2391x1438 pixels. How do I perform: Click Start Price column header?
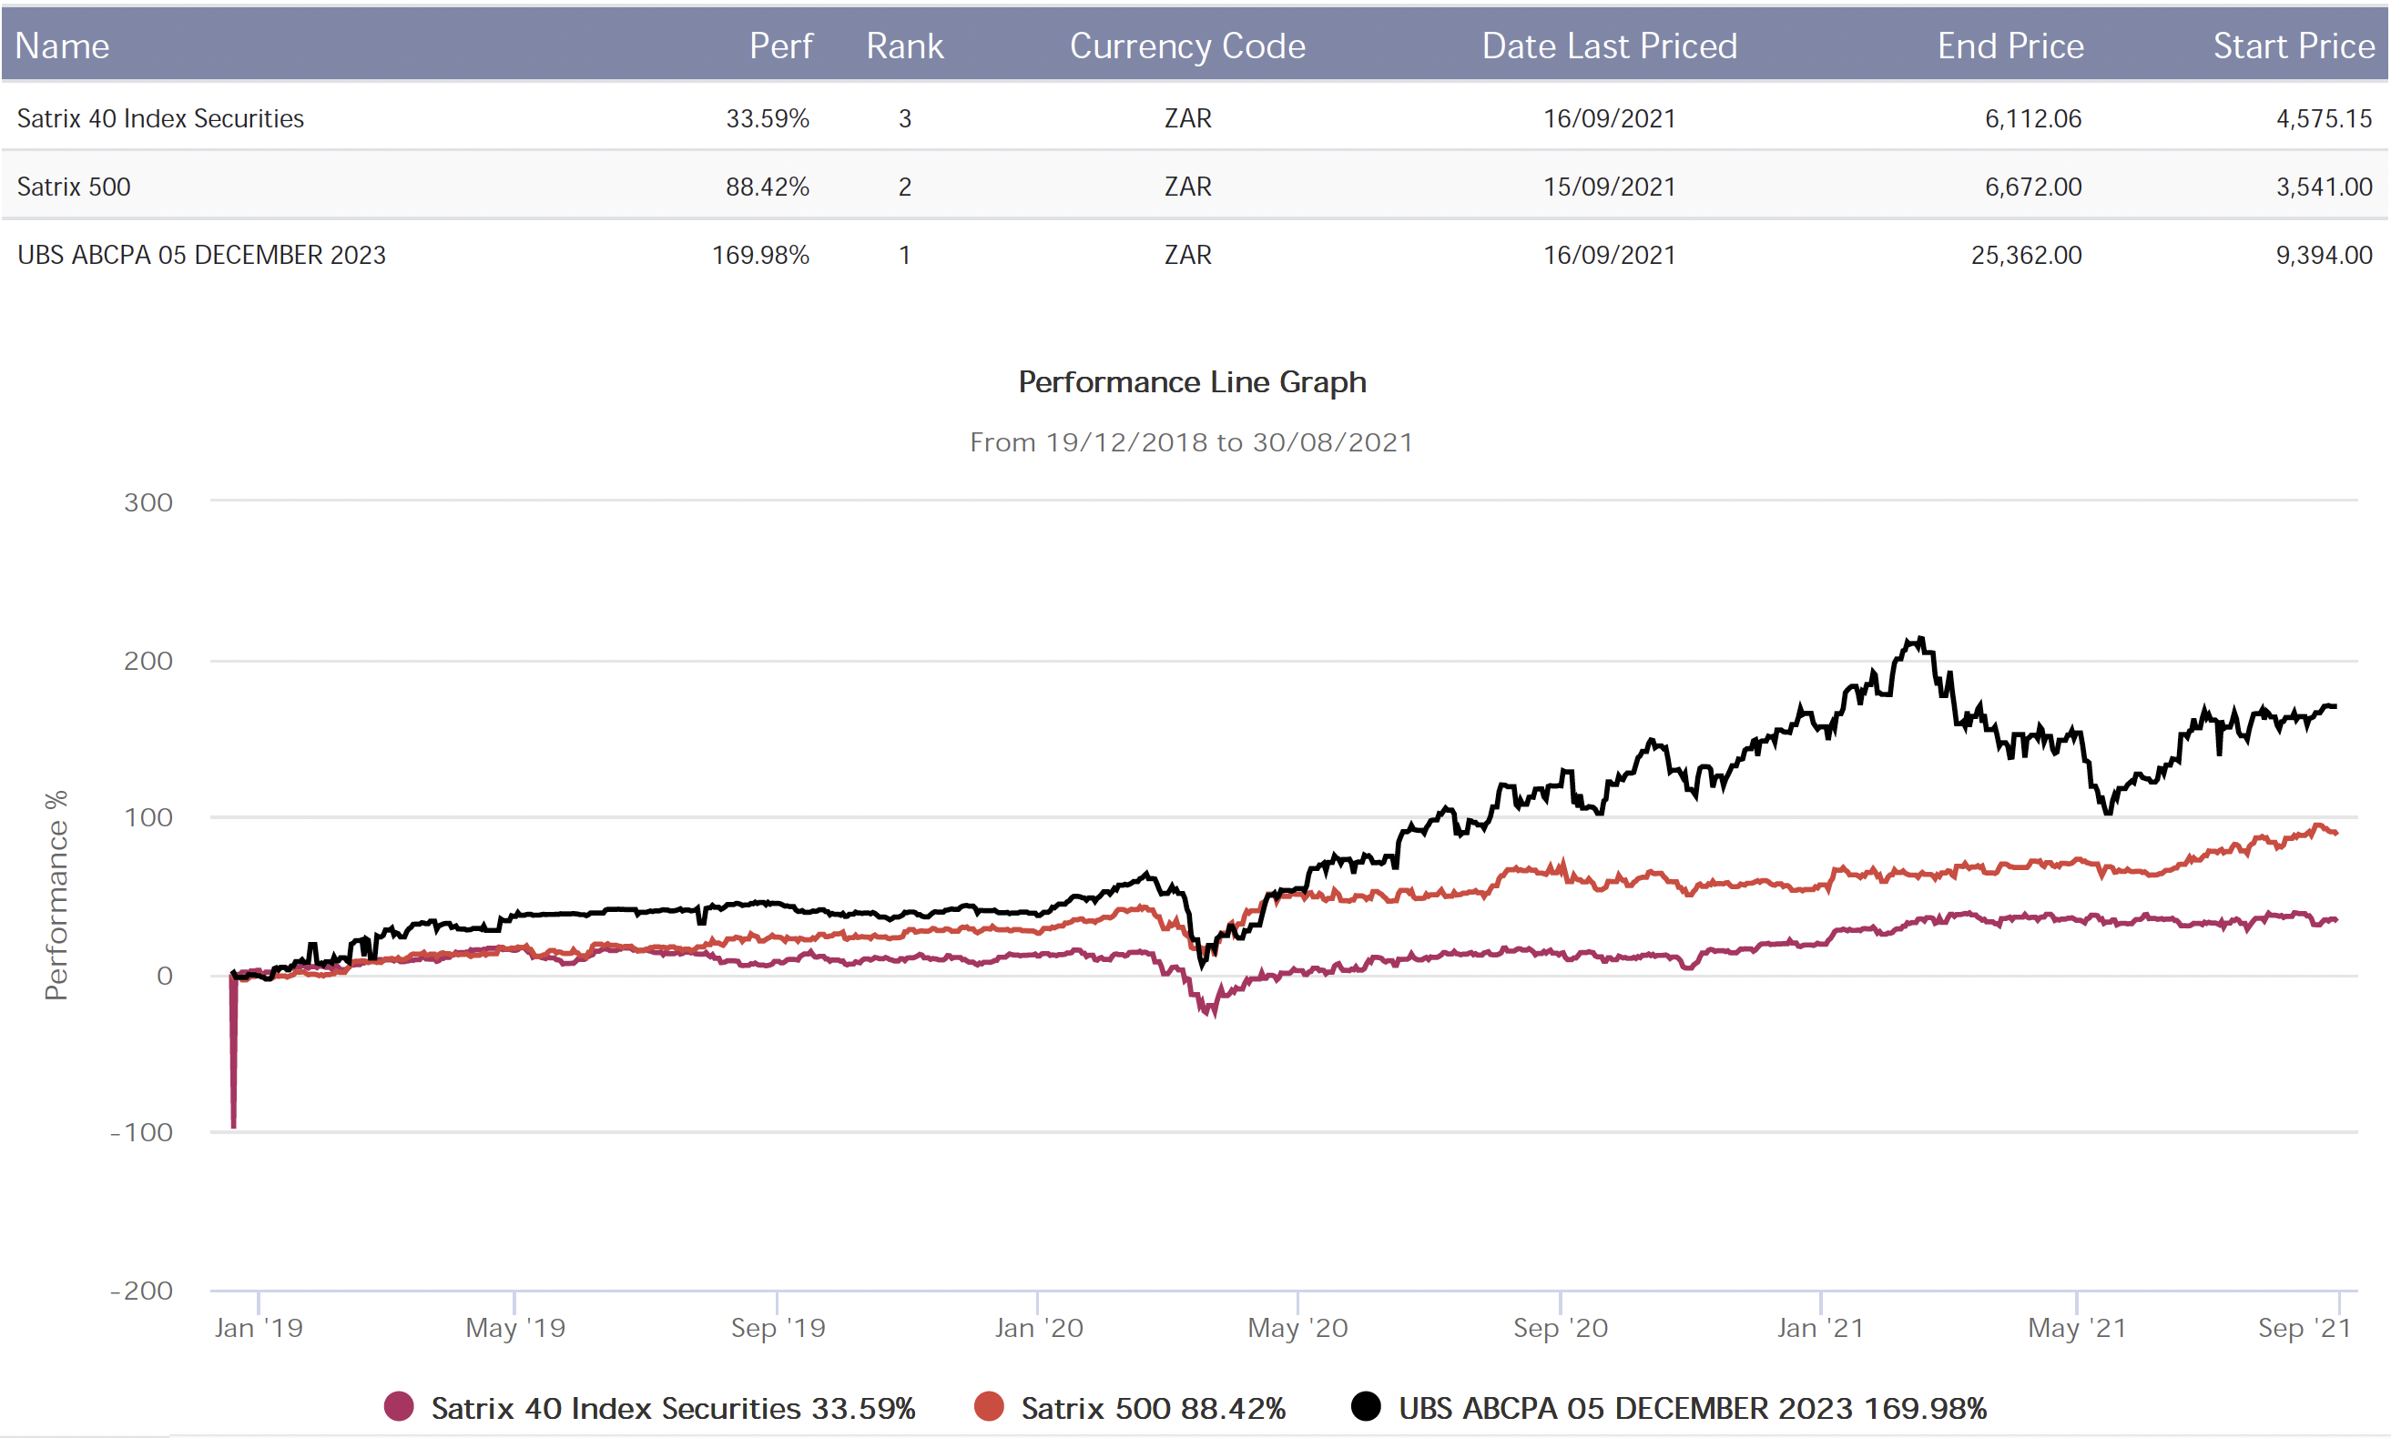pos(2293,46)
